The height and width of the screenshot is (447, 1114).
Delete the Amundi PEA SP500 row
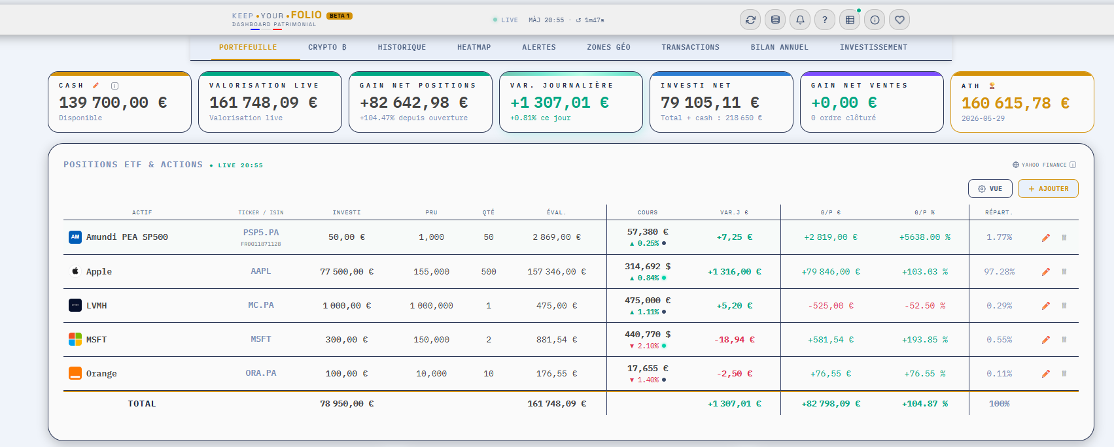(x=1064, y=238)
